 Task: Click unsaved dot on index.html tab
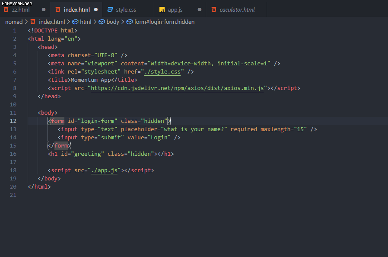tap(96, 10)
